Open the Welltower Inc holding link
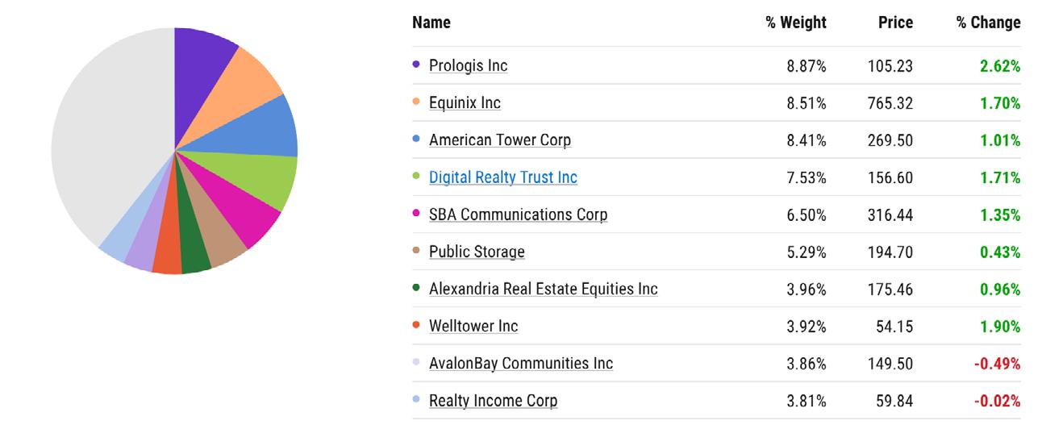The height and width of the screenshot is (425, 1042). tap(473, 326)
